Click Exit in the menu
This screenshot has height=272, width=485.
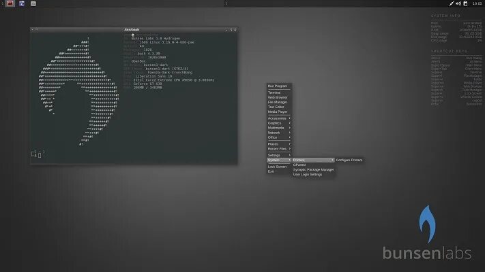pyautogui.click(x=279, y=171)
